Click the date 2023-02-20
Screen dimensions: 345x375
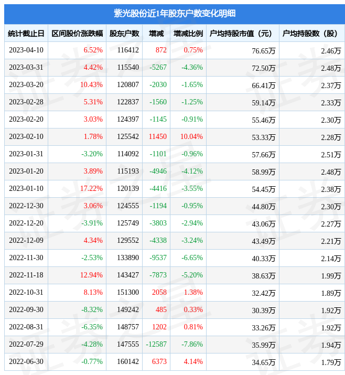click(26, 119)
